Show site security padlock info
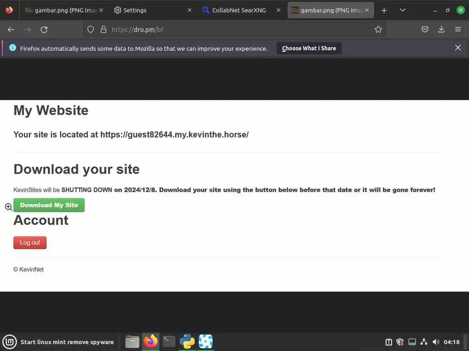 104,30
